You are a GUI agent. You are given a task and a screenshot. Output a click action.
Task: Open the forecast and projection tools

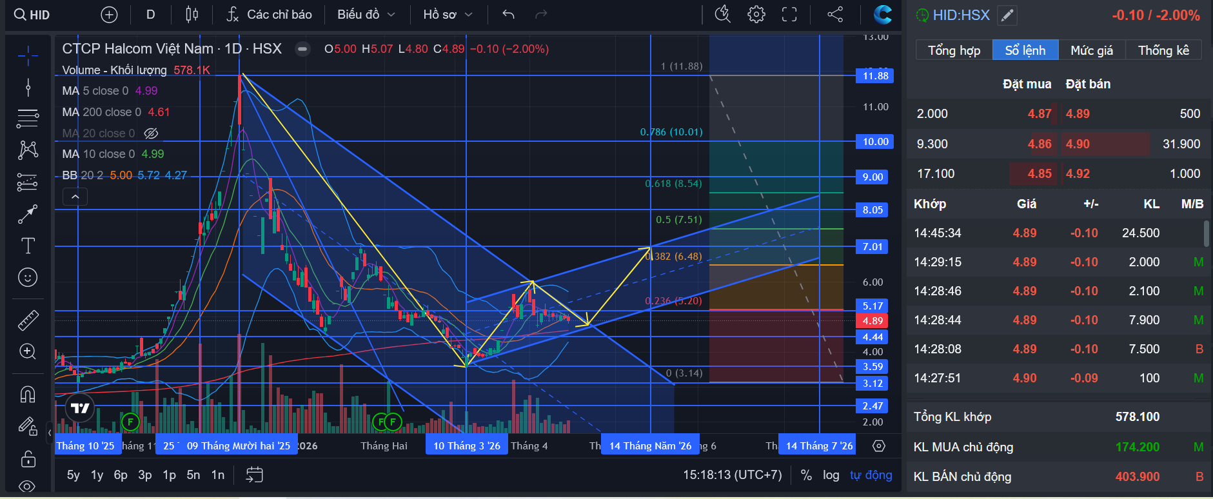coord(28,182)
